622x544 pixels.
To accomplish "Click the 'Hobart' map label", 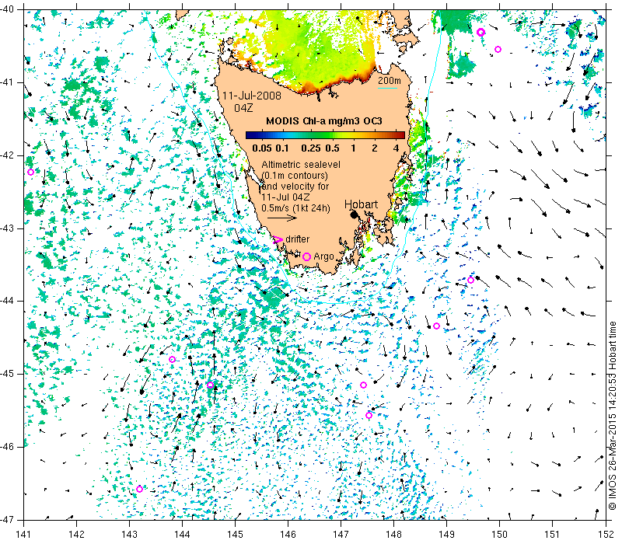I will pyautogui.click(x=361, y=204).
